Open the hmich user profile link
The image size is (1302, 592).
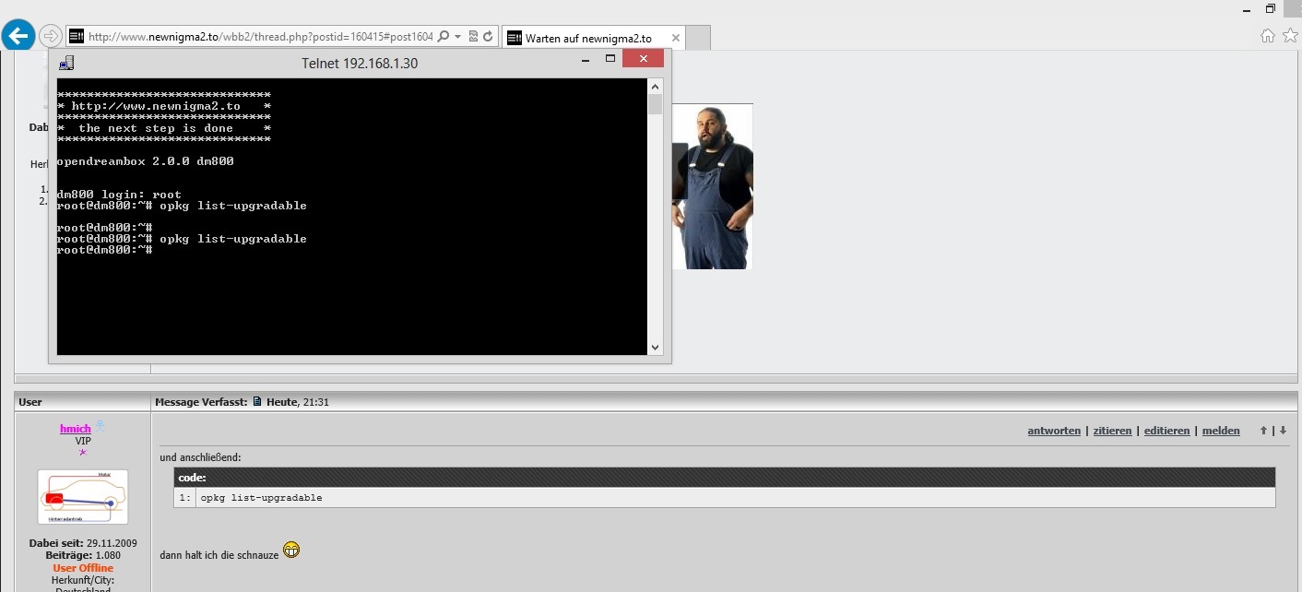[76, 429]
